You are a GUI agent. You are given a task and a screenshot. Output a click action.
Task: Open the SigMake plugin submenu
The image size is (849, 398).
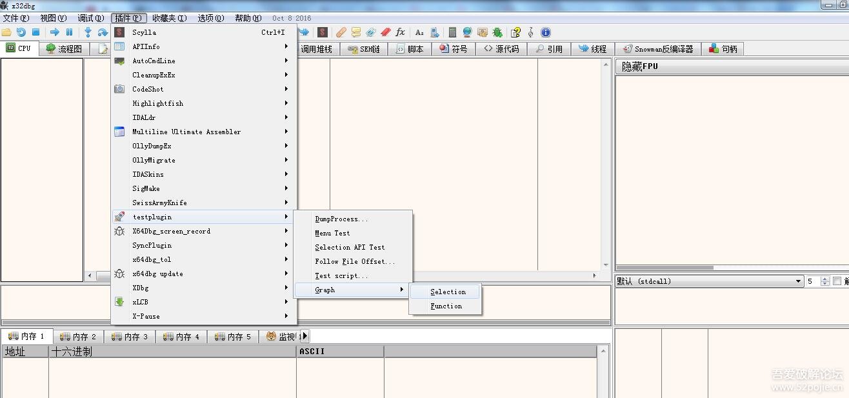pyautogui.click(x=204, y=188)
